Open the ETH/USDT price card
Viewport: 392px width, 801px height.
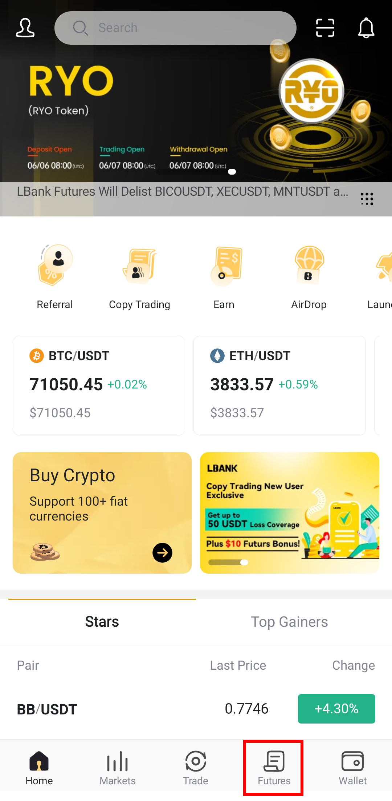click(279, 386)
